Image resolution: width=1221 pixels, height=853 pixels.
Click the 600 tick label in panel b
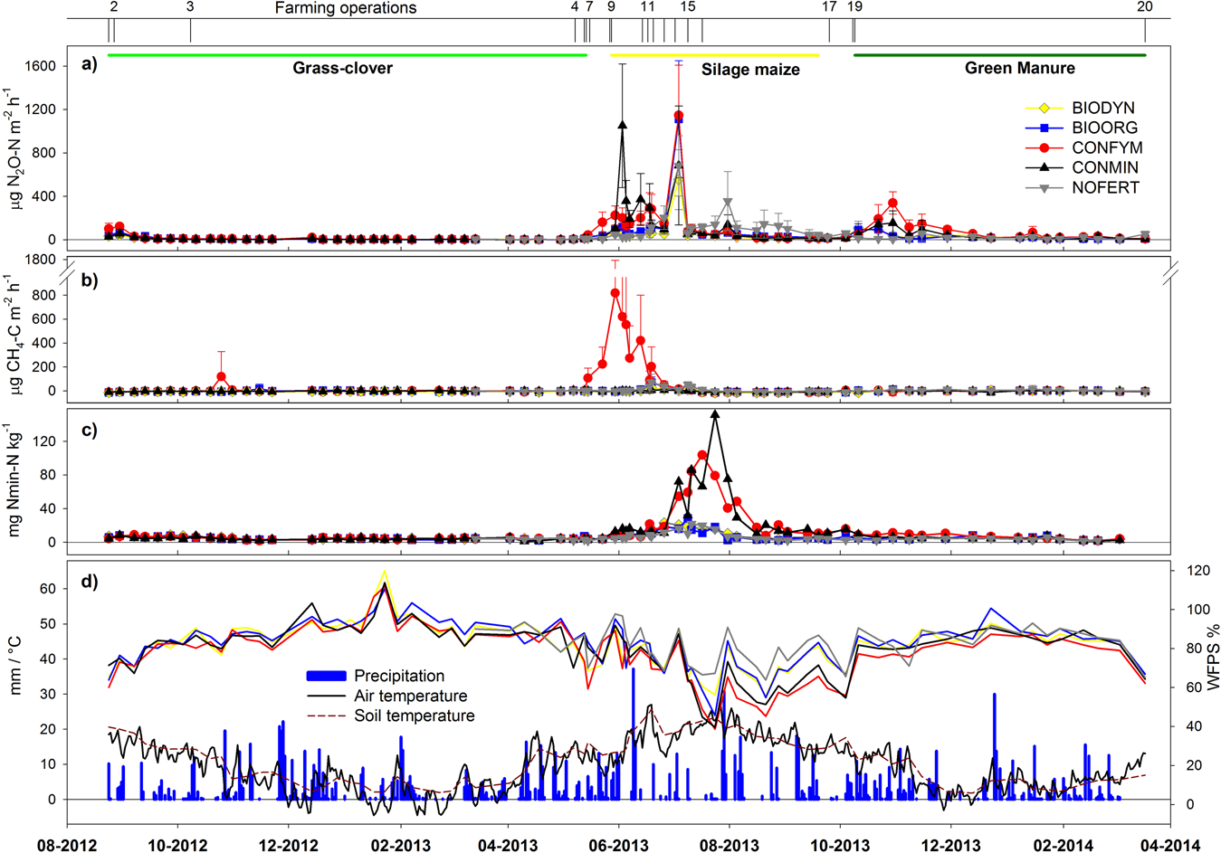click(x=43, y=319)
